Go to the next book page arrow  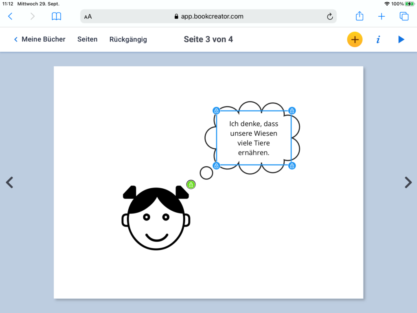click(408, 182)
